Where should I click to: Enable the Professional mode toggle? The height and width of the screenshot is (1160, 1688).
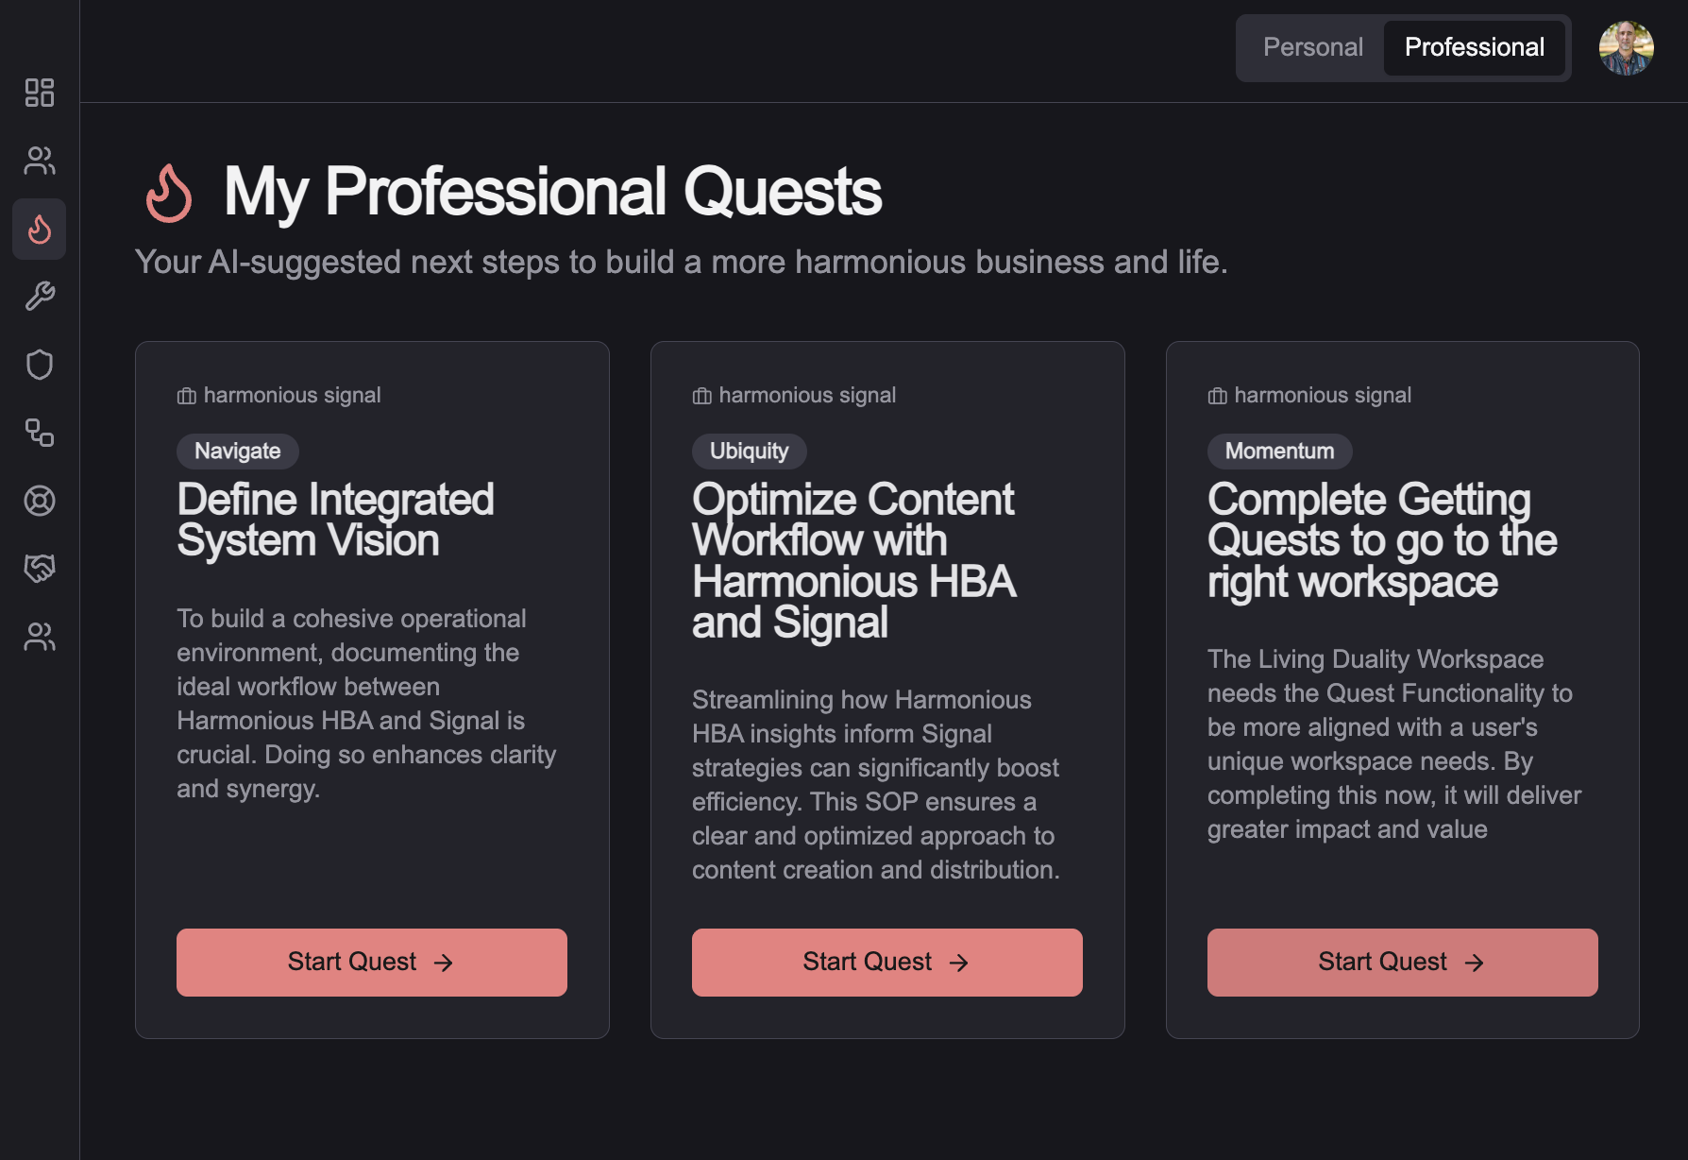1475,47
